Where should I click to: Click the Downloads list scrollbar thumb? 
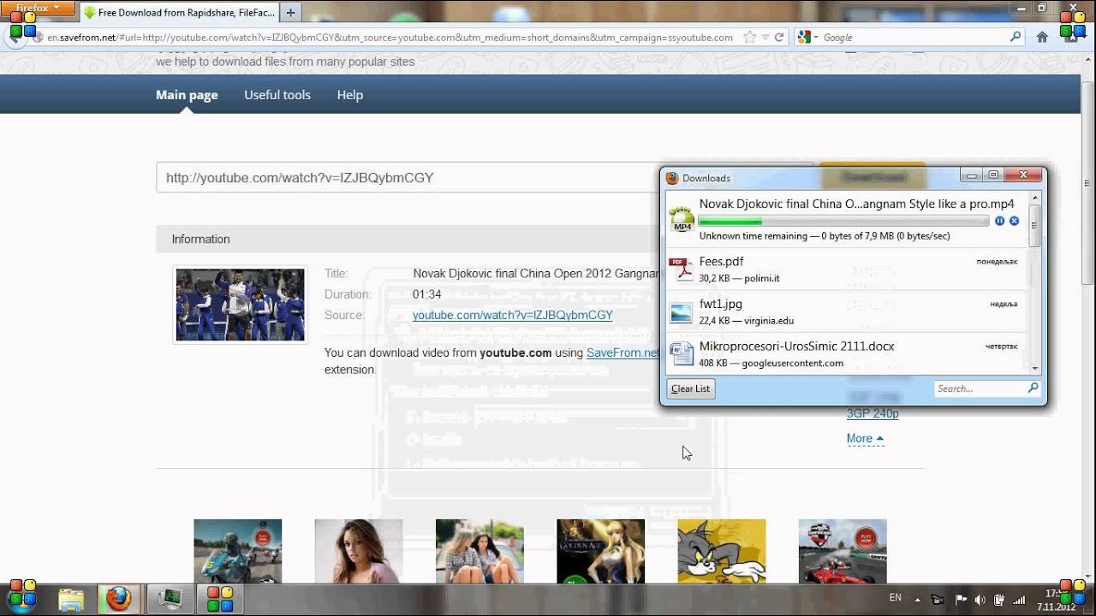tap(1034, 227)
